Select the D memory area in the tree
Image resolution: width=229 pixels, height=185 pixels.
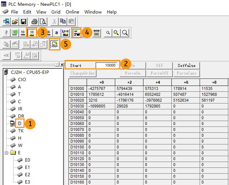(x=19, y=123)
